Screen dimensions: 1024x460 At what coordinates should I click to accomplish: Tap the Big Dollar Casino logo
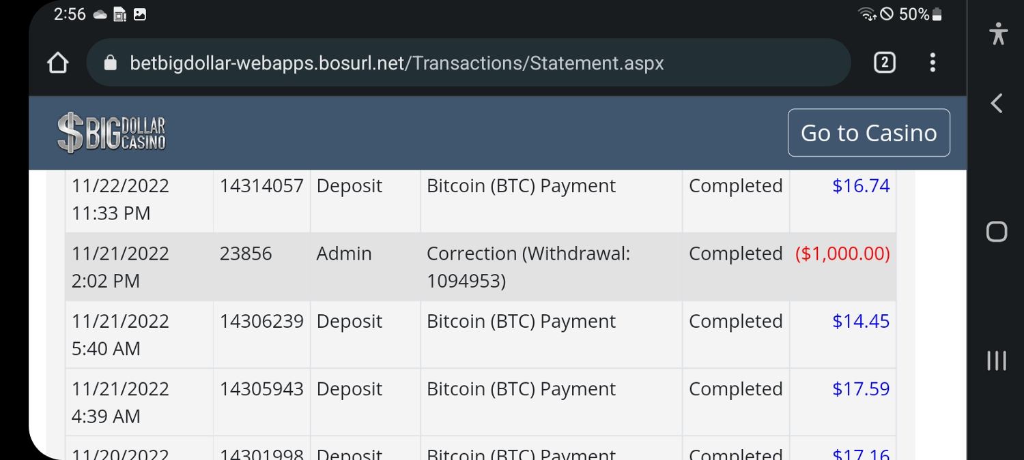[x=112, y=133]
